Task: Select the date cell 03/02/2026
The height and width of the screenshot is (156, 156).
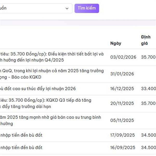Action: pos(123,57)
